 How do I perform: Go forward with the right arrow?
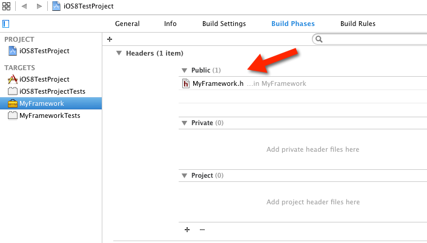[39, 6]
